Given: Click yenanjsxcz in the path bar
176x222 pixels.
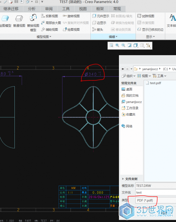Looking at the screenshot, I should pos(150,69).
